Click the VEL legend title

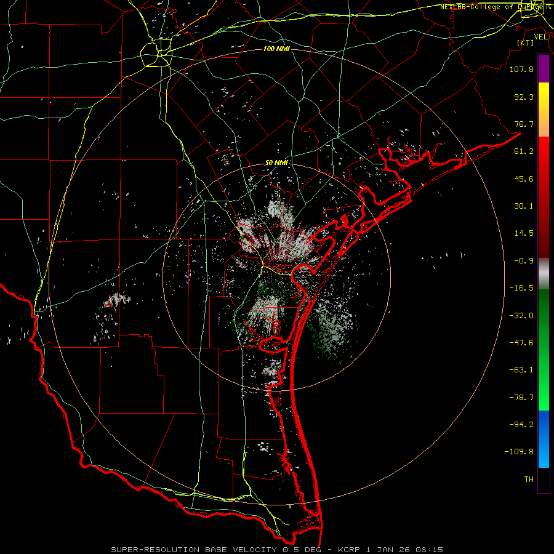pyautogui.click(x=540, y=37)
